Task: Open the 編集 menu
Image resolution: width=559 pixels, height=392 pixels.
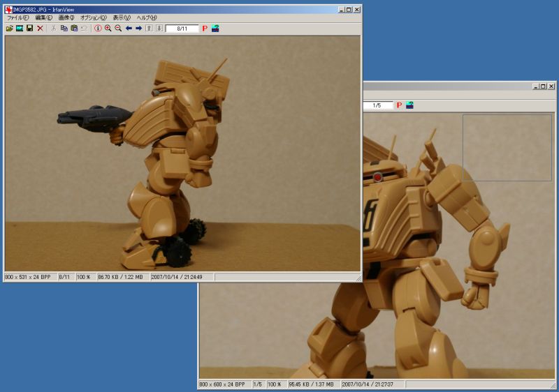Action: 44,17
